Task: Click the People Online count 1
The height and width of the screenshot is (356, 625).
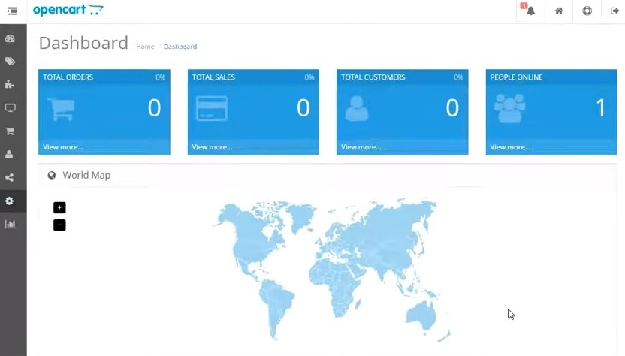Action: tap(601, 108)
